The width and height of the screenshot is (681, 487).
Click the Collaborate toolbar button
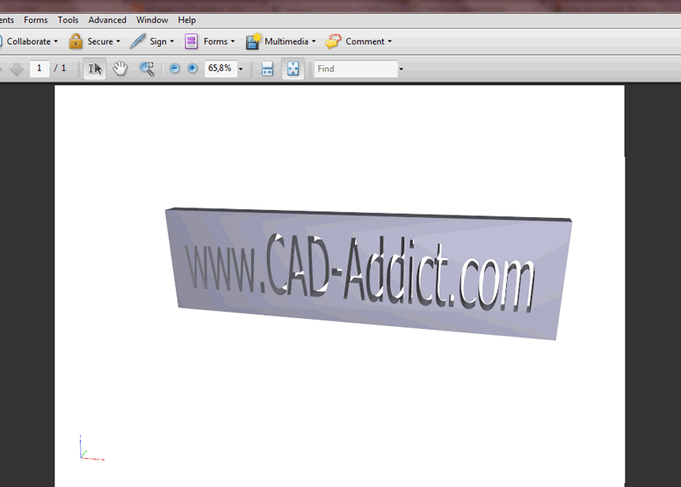[x=29, y=41]
